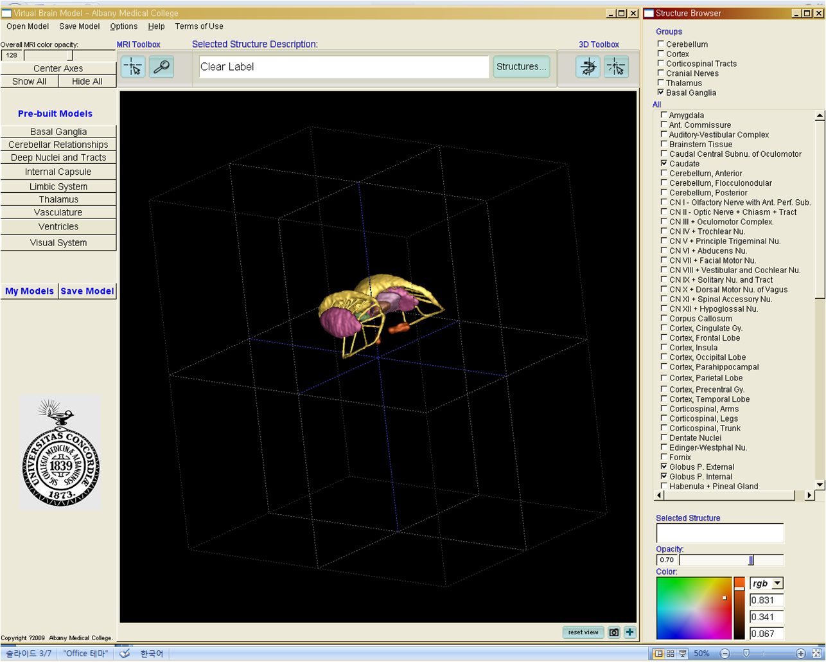Click the PowerPoint zoom slider handle
The height and width of the screenshot is (662, 826).
pos(746,654)
